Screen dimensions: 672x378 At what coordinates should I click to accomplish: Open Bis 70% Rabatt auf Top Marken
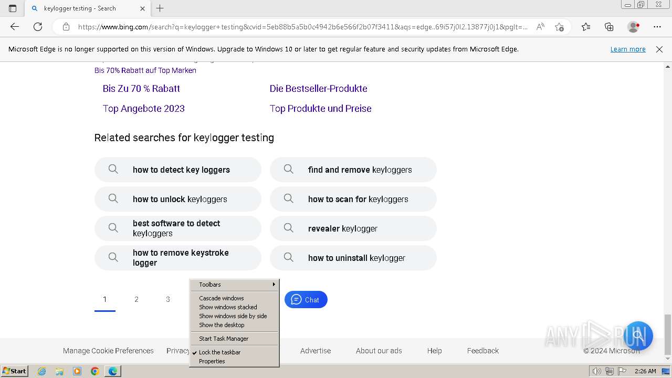tap(145, 70)
